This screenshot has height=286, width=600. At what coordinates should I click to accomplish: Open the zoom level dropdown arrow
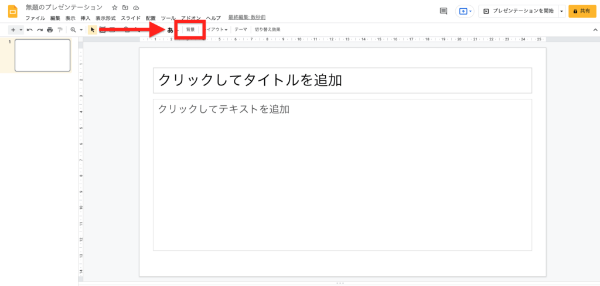(x=81, y=30)
